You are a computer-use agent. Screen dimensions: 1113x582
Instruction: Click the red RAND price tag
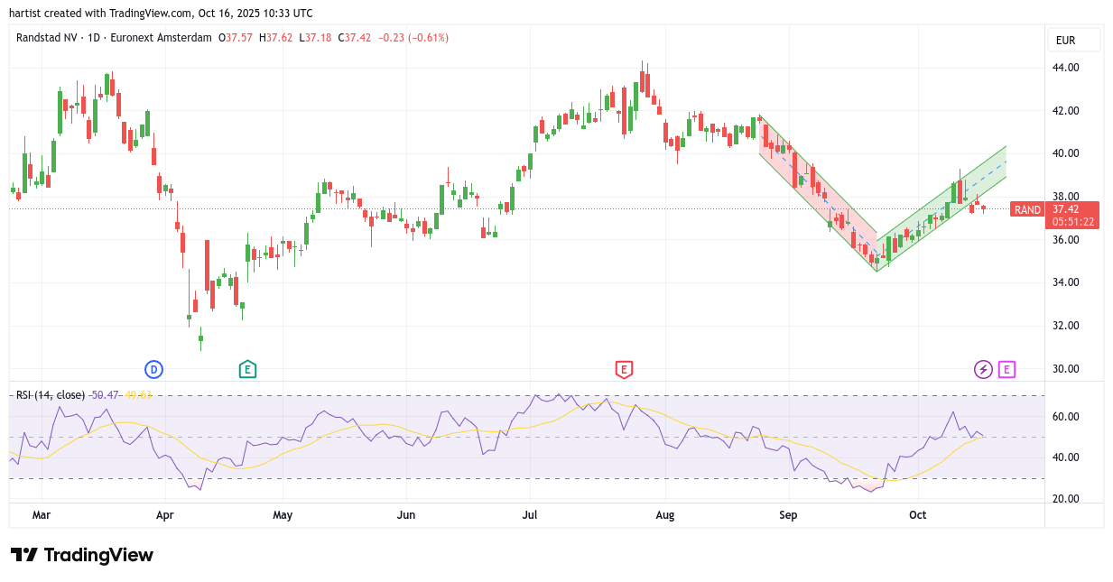coord(1027,209)
